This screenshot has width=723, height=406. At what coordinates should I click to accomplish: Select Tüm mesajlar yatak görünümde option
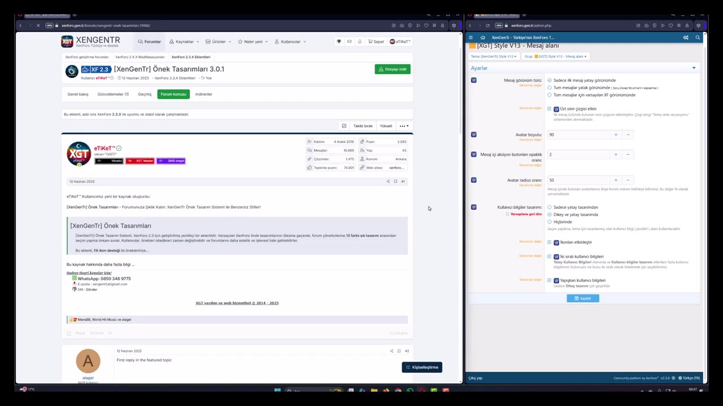click(x=550, y=87)
